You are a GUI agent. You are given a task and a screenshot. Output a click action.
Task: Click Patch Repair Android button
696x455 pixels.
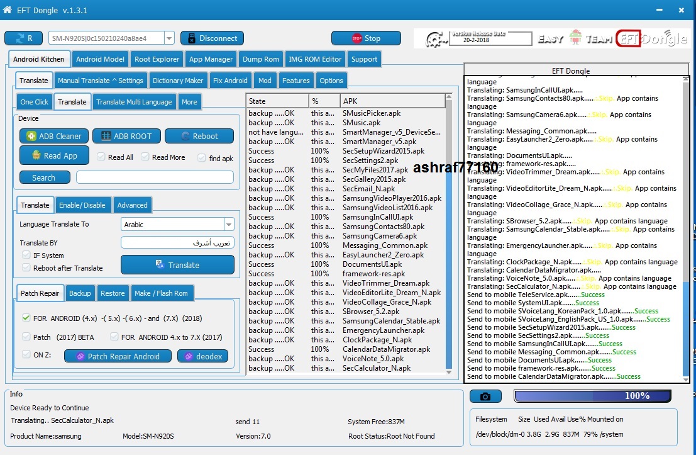tap(118, 356)
